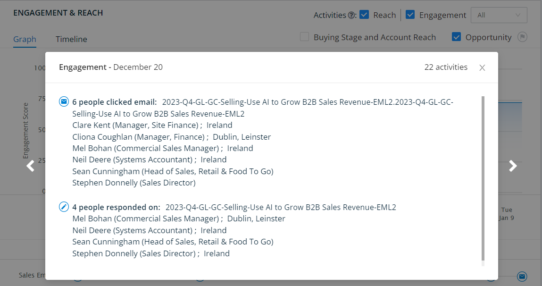Click the Opportunity flag icon
This screenshot has height=286, width=542.
tap(522, 37)
